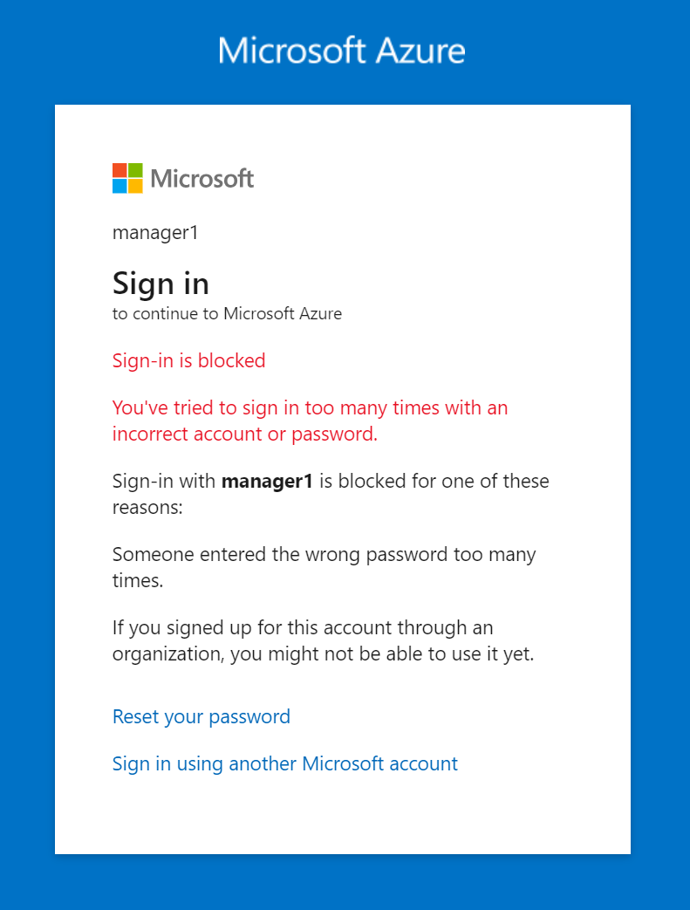Screen dimensions: 690x910
Task: Click 'to continue to Microsoft Azure' subtitle
Action: (x=227, y=313)
